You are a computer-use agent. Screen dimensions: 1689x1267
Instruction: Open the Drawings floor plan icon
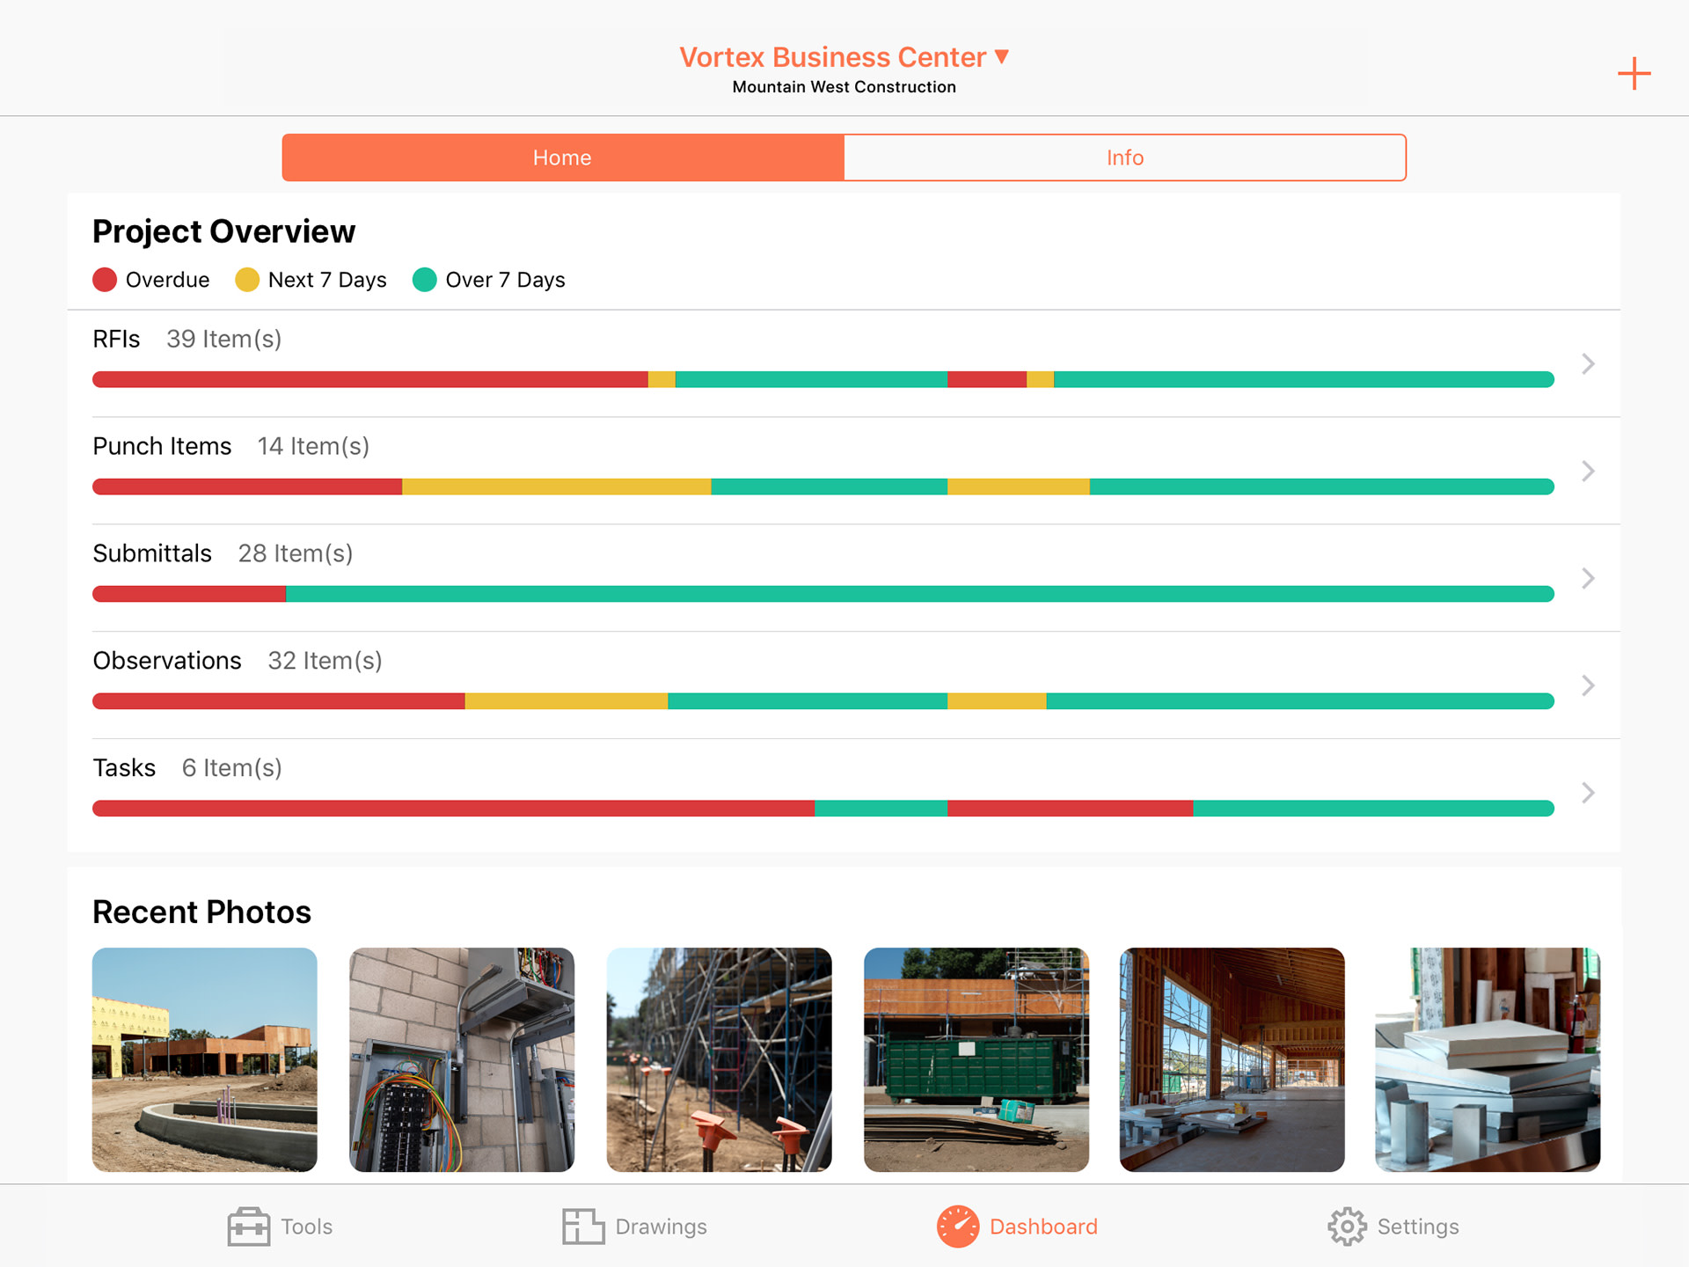tap(583, 1226)
